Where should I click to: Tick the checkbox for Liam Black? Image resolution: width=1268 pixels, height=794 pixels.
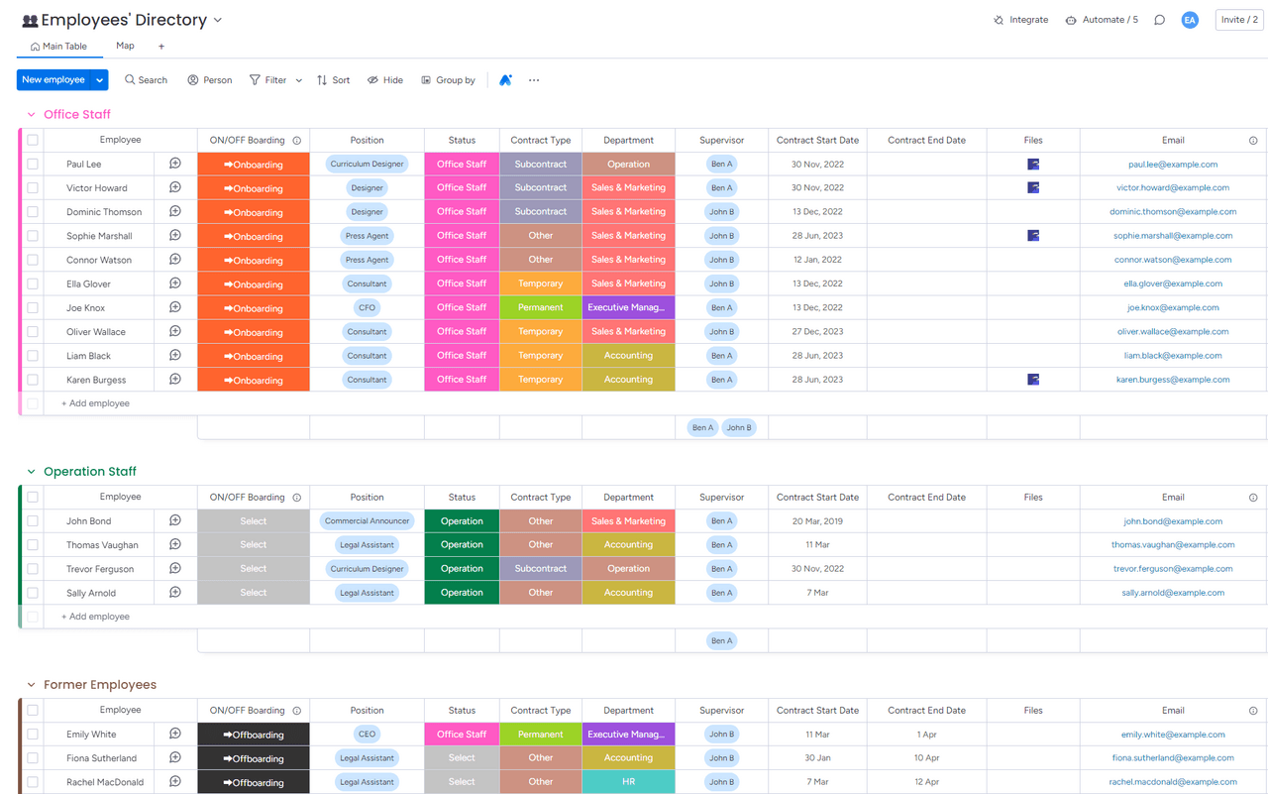33,356
